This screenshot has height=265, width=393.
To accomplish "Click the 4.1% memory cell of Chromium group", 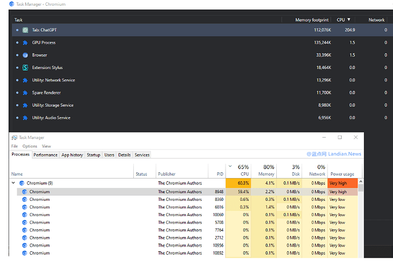I will (264, 183).
